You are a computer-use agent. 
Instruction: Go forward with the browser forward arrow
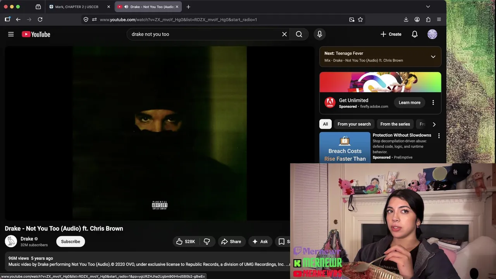(x=29, y=19)
